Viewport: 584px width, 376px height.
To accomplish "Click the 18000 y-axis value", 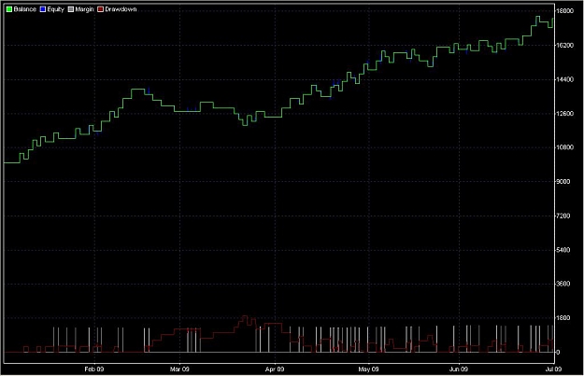I will (x=565, y=11).
